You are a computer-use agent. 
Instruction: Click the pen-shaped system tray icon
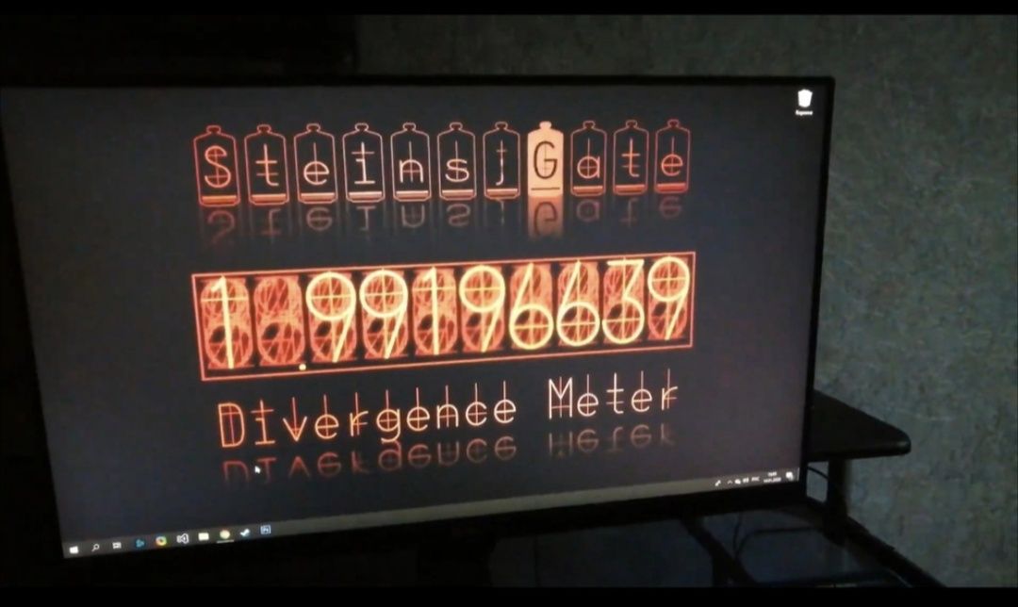(x=718, y=483)
